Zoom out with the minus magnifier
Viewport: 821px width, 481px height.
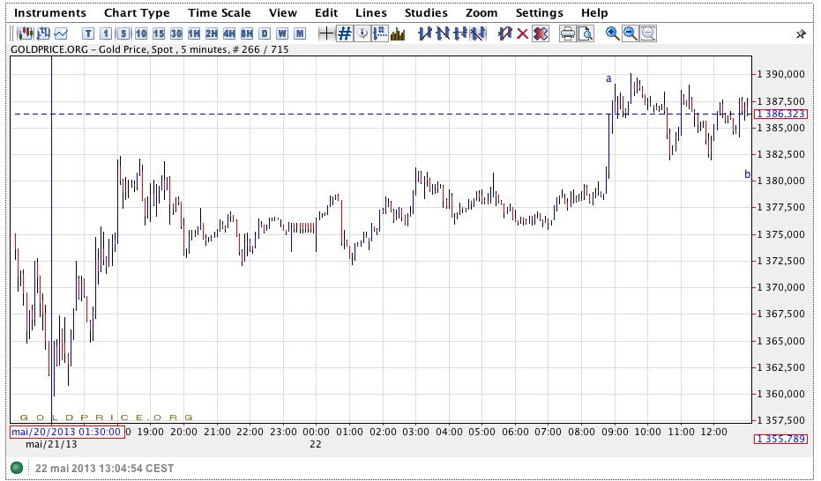(631, 33)
